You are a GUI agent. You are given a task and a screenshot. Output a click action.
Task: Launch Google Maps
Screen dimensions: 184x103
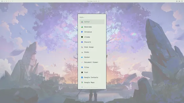click(92, 82)
